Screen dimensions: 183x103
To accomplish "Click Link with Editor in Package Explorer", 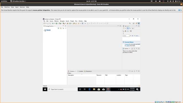I will 61,28.
